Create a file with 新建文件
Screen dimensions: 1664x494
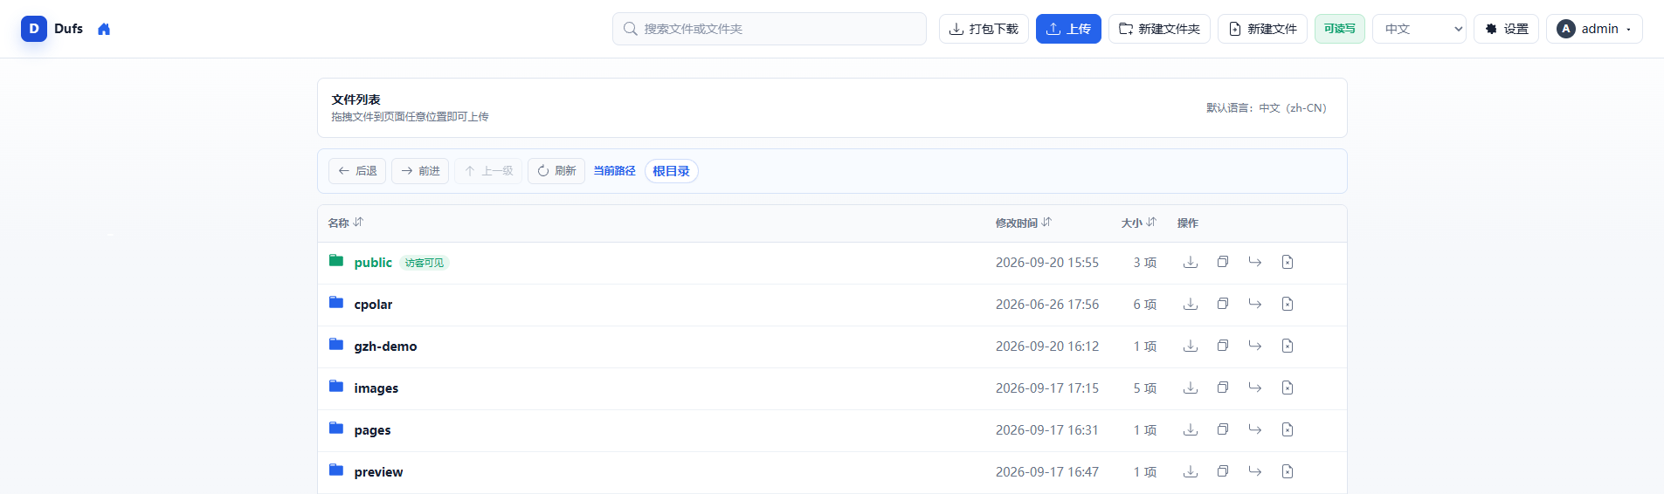click(x=1262, y=29)
